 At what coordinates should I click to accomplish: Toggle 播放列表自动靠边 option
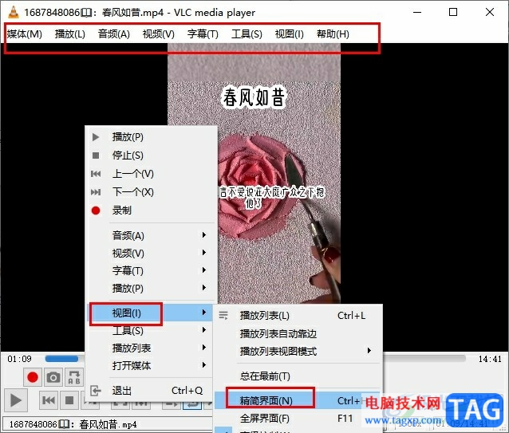(298, 333)
